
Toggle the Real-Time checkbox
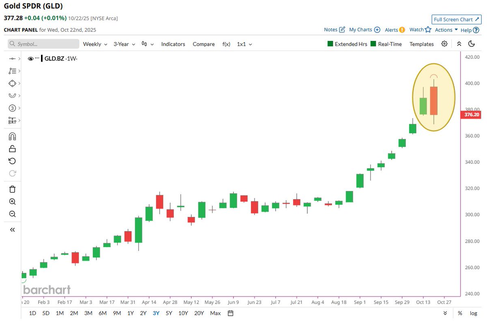tap(373, 44)
